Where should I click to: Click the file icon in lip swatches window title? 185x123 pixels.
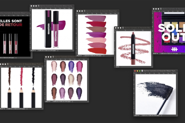tap(85, 11)
